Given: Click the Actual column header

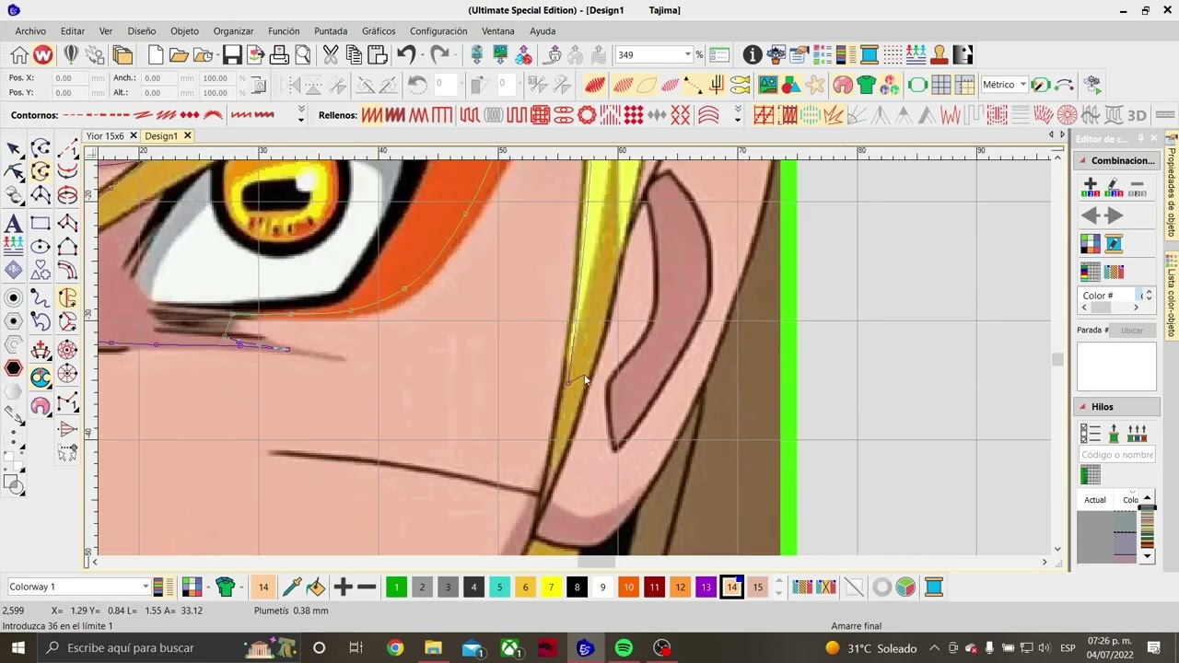Looking at the screenshot, I should point(1094,500).
